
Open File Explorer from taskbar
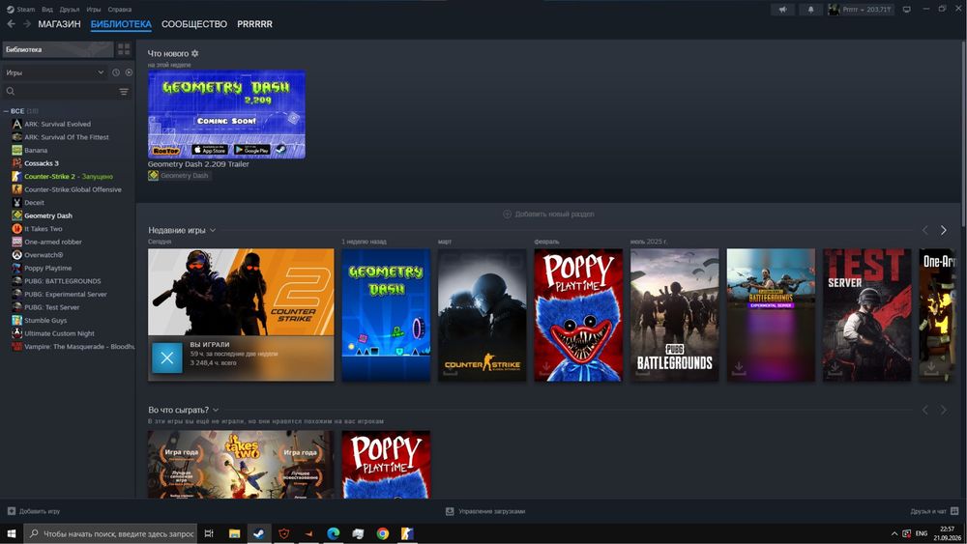click(234, 533)
